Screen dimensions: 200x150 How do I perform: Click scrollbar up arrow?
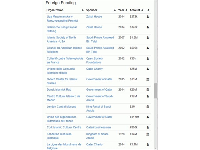(x=156, y=1)
